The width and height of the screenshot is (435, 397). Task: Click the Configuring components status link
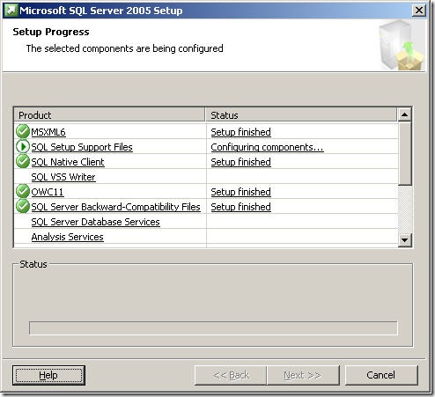(267, 147)
